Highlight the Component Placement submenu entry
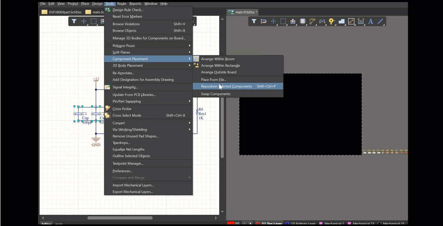443x226 pixels. (x=148, y=59)
